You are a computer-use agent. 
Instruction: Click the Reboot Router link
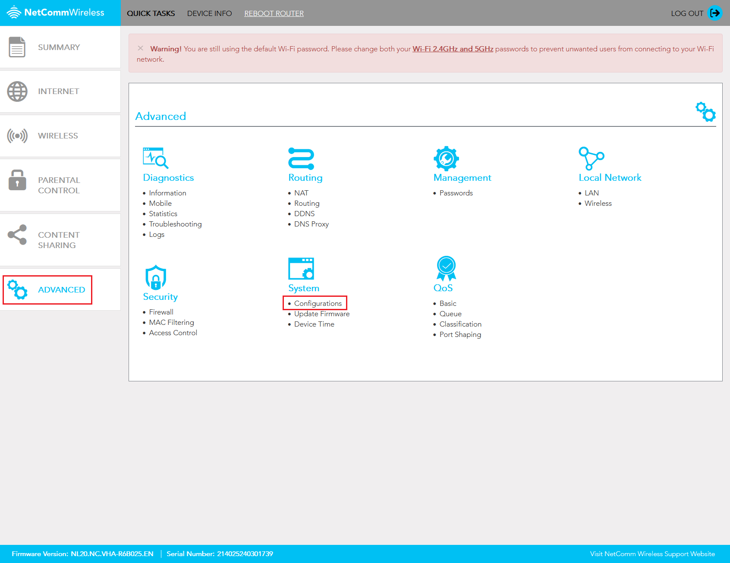274,13
